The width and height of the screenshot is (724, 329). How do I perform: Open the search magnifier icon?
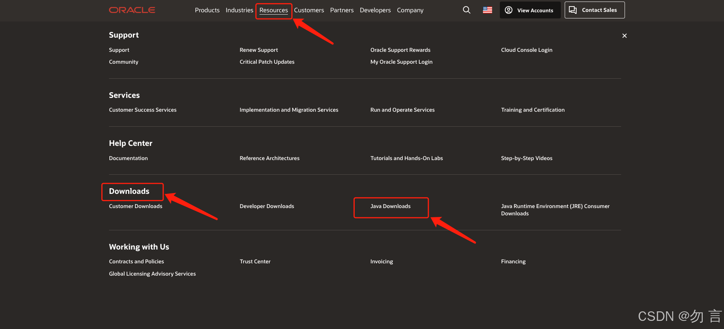(x=466, y=10)
